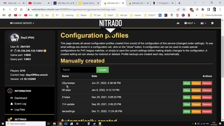Open the SSG YouTube bookmark
Screen dimensions: 224x126
(x=28, y=15)
